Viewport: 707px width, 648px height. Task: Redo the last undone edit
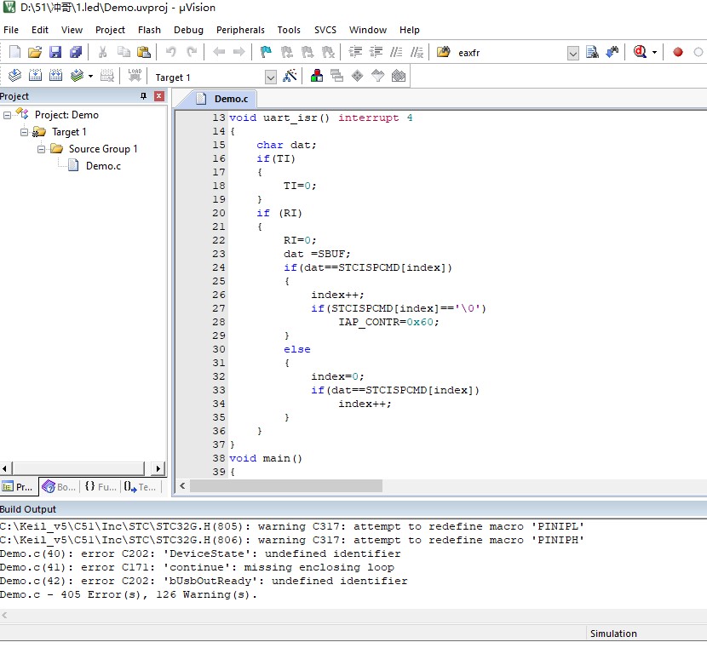coord(192,52)
